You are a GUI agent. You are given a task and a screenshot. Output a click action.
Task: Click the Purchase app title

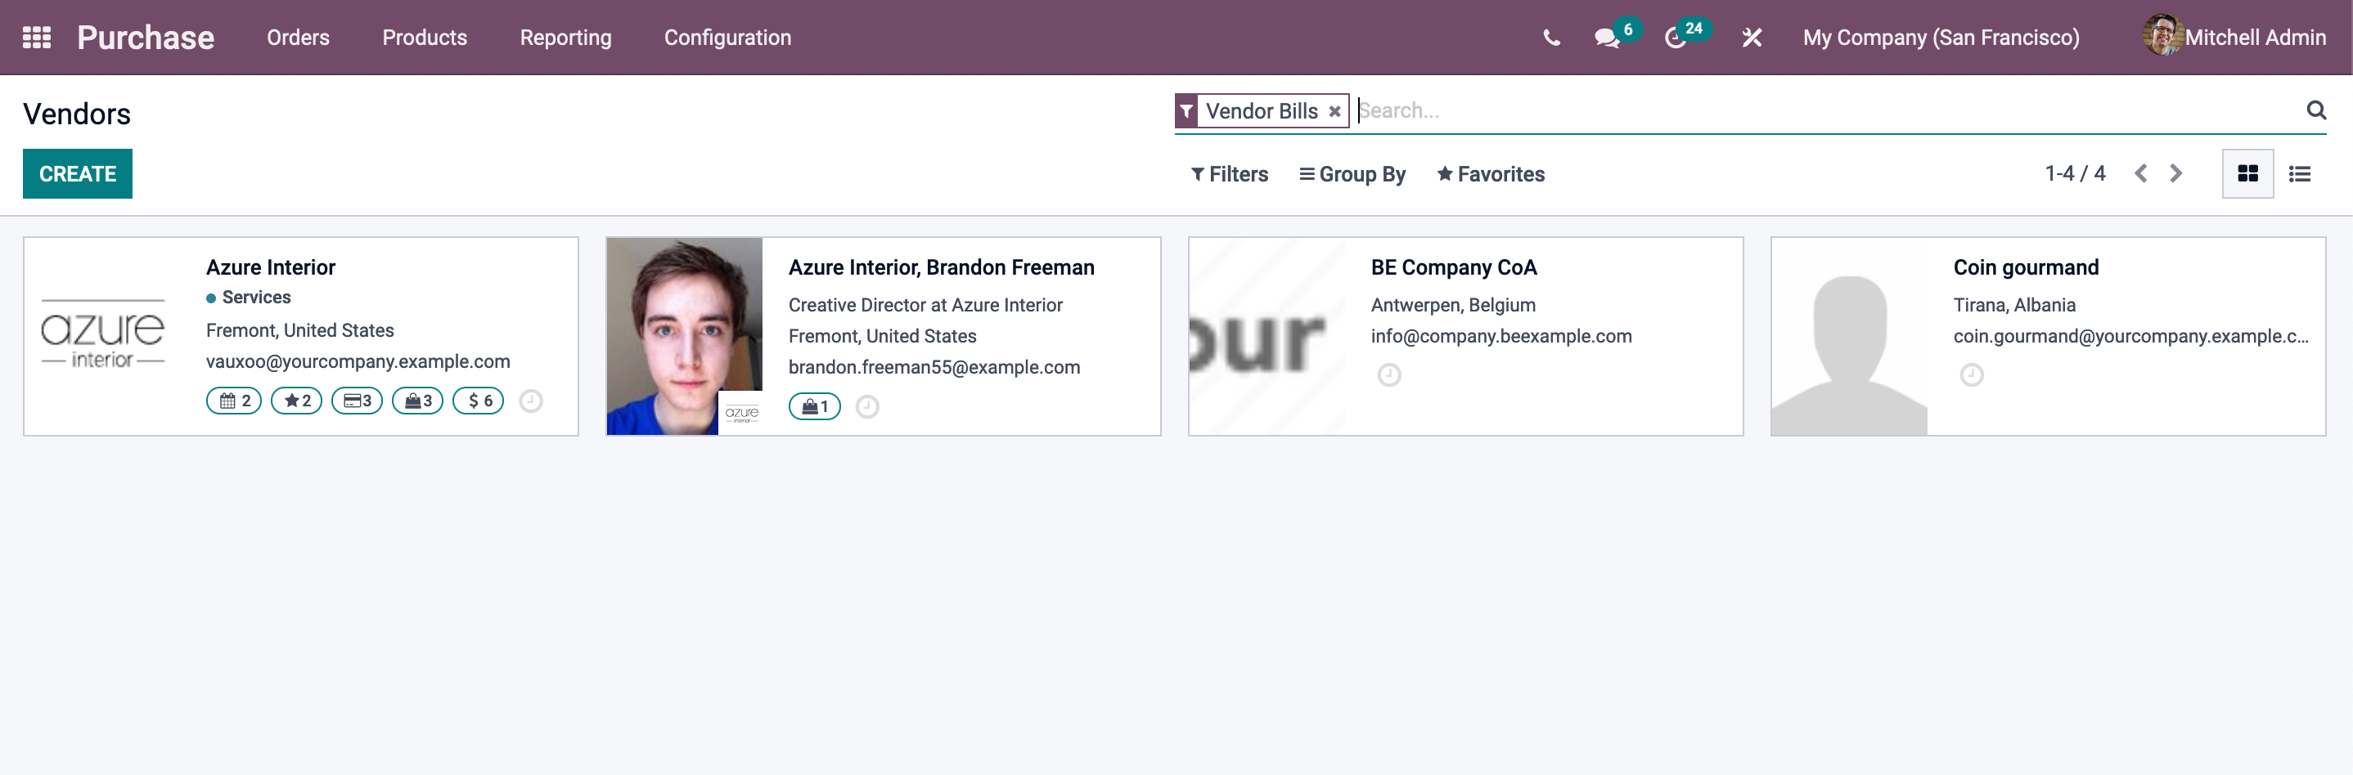click(x=146, y=38)
